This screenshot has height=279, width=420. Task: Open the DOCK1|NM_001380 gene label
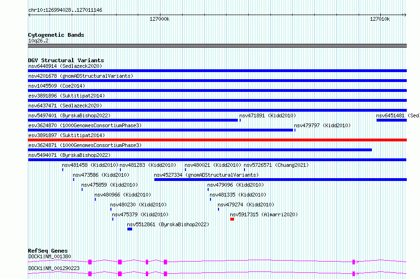point(50,256)
